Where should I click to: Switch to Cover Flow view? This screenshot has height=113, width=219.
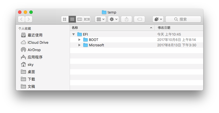(x=87, y=19)
